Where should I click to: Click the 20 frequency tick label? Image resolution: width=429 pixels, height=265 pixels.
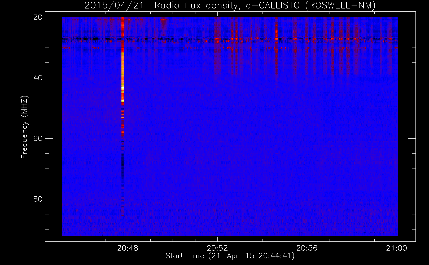(x=38, y=17)
